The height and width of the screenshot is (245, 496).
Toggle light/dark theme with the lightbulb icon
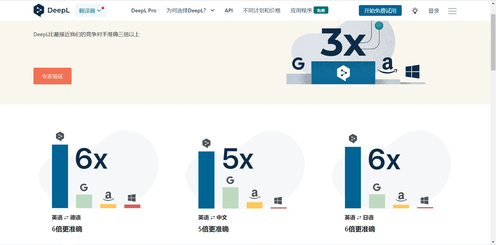pyautogui.click(x=415, y=11)
